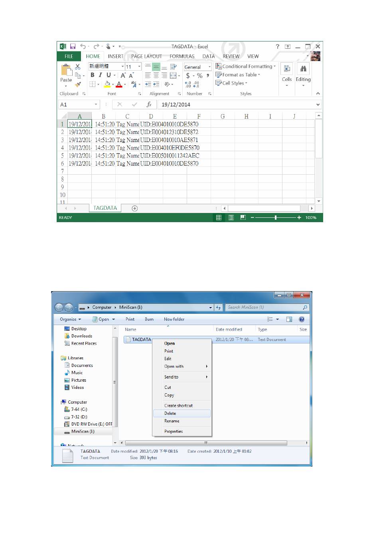Click the Fill Color bucket icon

(x=107, y=84)
